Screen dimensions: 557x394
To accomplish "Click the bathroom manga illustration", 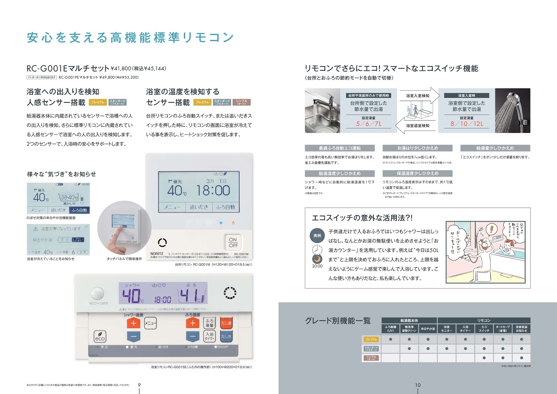I will 485,252.
